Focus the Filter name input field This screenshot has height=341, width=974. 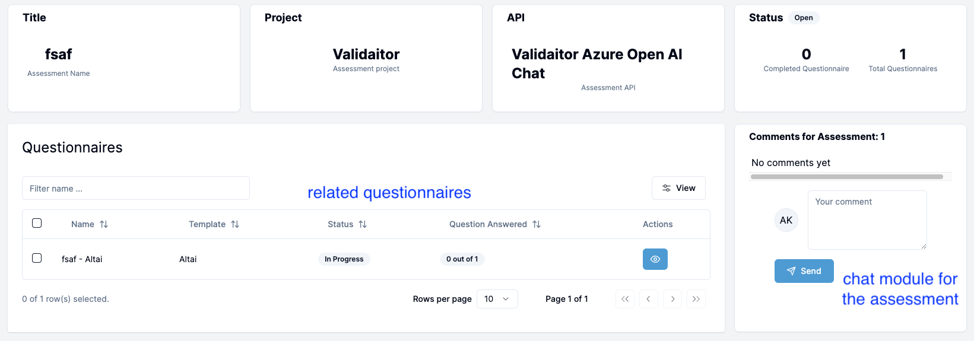pos(136,188)
